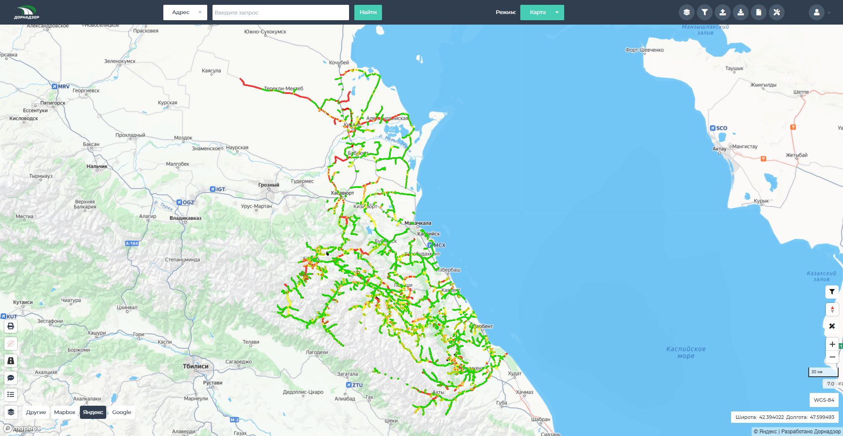
Task: Zoom in with the plus button
Action: pyautogui.click(x=832, y=344)
